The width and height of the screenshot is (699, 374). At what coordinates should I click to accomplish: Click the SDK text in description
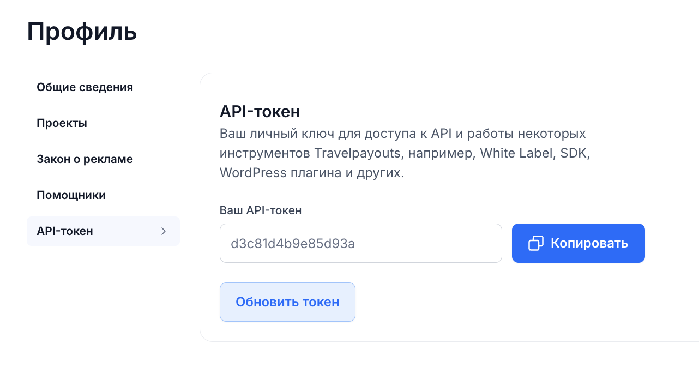pos(576,153)
